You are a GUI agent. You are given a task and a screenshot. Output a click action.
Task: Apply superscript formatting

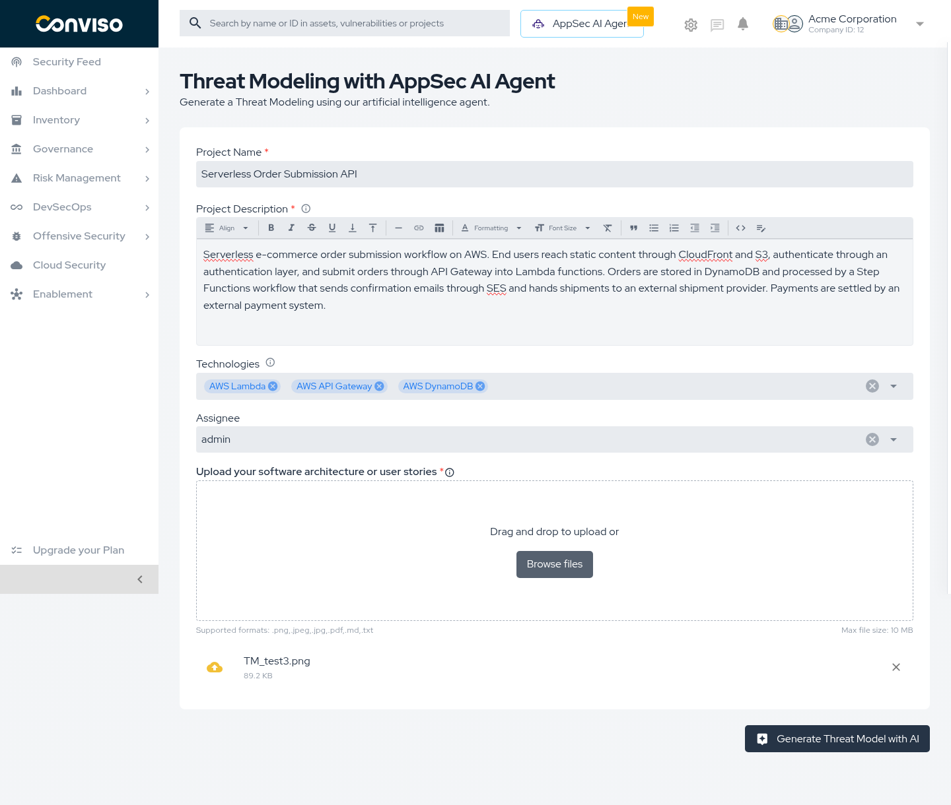coord(373,228)
